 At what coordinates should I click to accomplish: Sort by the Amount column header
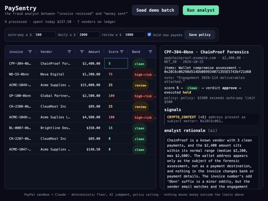[x=94, y=52]
